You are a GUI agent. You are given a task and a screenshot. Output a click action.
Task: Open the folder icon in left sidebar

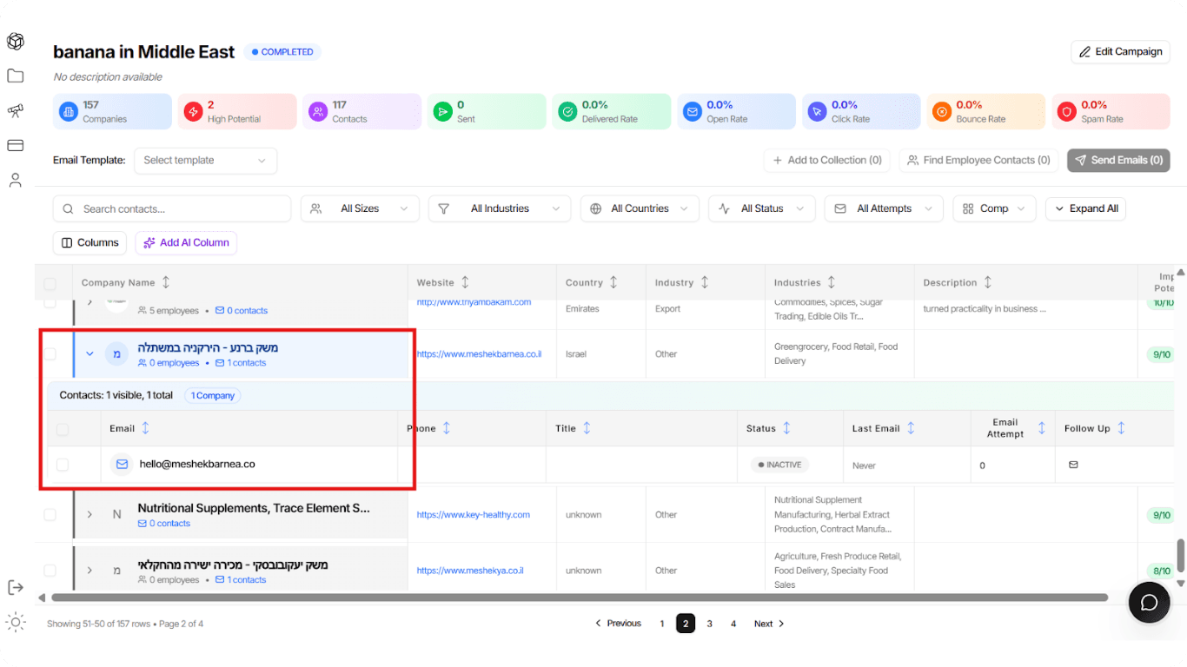pos(15,76)
